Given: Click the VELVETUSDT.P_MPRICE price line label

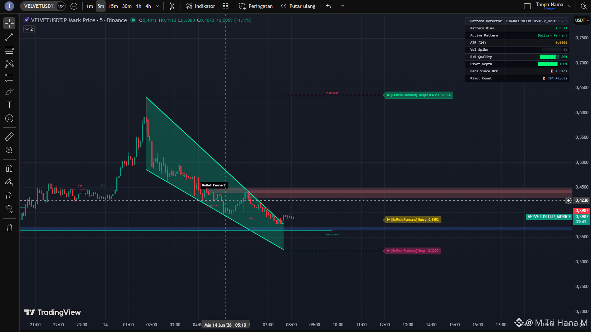Looking at the screenshot, I should click(x=549, y=217).
